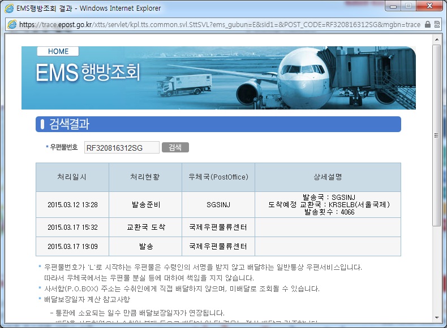Screen dimensions: 447x328
Task: Click the security lock icon in address bar
Action: [427, 24]
